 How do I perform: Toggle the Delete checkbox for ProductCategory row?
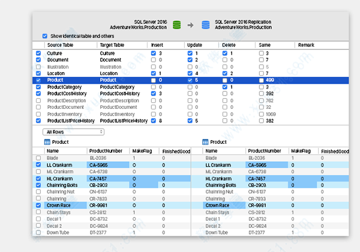pyautogui.click(x=226, y=87)
